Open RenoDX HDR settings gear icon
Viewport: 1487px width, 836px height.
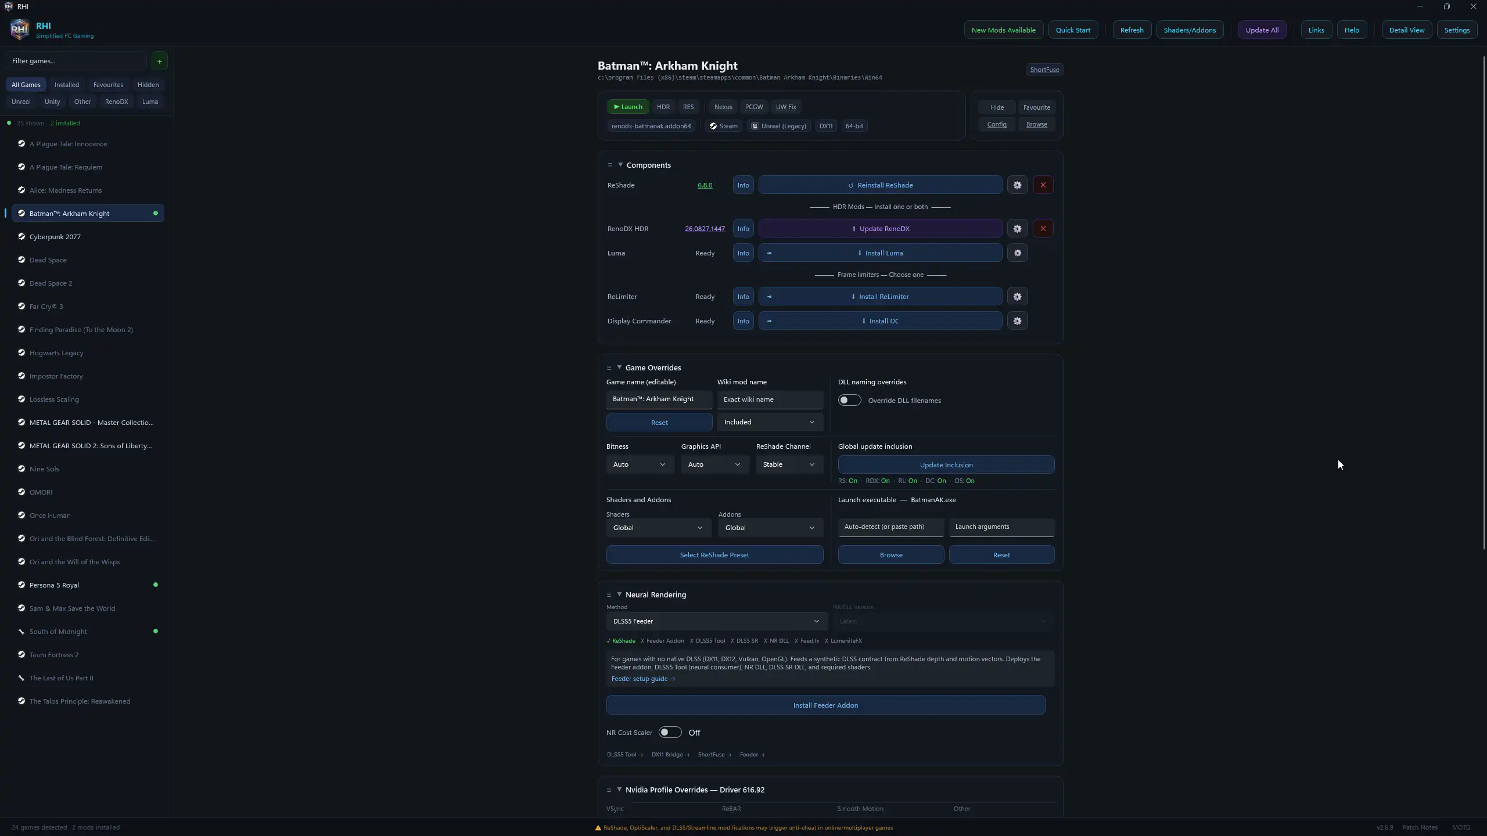tap(1017, 229)
